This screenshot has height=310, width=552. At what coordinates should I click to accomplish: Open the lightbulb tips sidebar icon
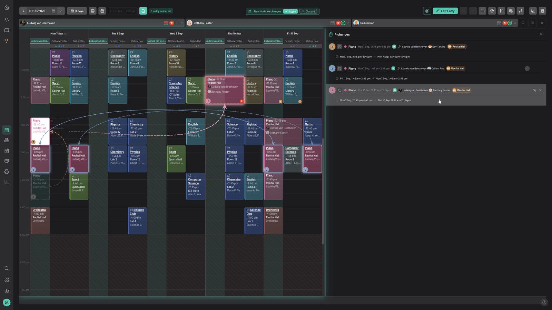coord(7,41)
